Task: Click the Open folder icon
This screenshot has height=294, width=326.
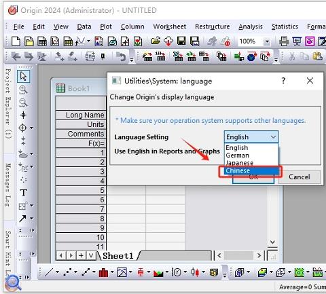Action: click(x=156, y=41)
